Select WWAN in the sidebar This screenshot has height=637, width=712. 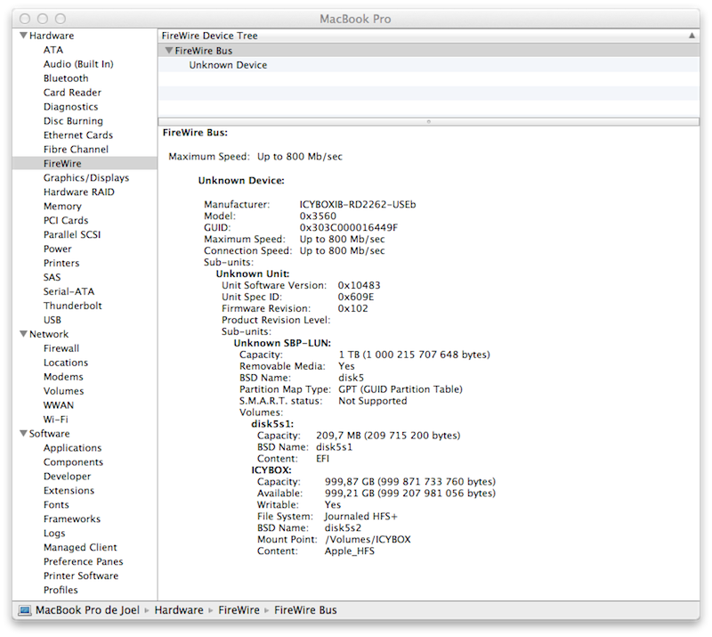pyautogui.click(x=59, y=405)
